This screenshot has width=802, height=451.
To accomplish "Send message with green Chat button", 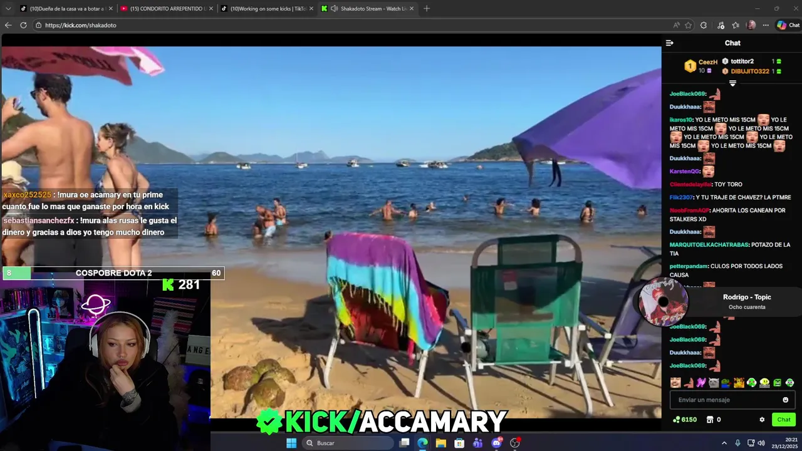I will click(784, 420).
